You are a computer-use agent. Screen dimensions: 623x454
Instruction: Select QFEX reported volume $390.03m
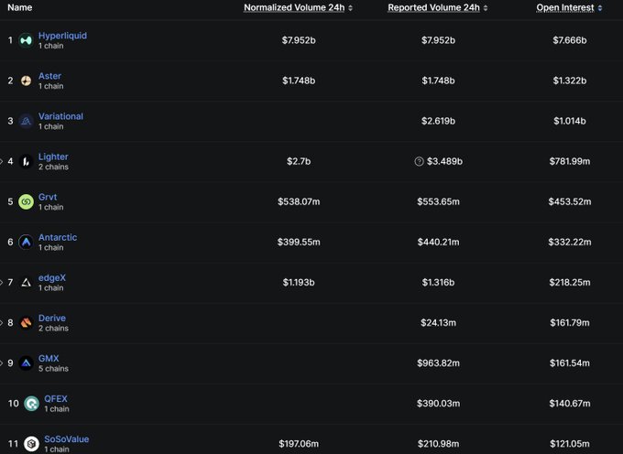438,404
